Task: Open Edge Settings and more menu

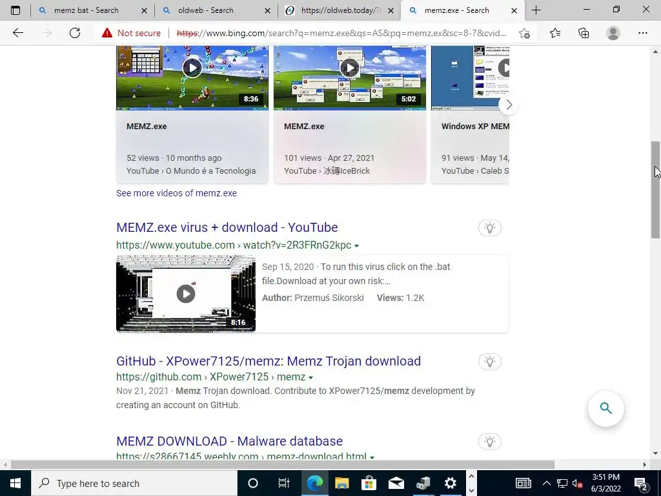Action: [x=642, y=33]
